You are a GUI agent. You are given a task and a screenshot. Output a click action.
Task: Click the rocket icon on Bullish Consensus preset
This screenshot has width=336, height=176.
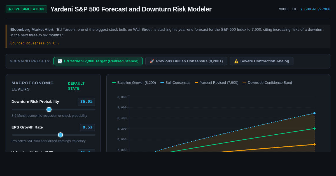click(152, 61)
